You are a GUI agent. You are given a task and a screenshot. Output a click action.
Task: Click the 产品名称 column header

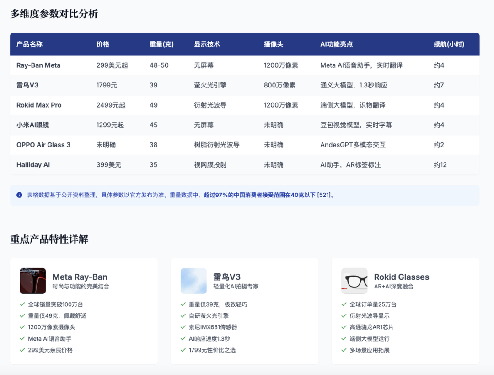[30, 44]
